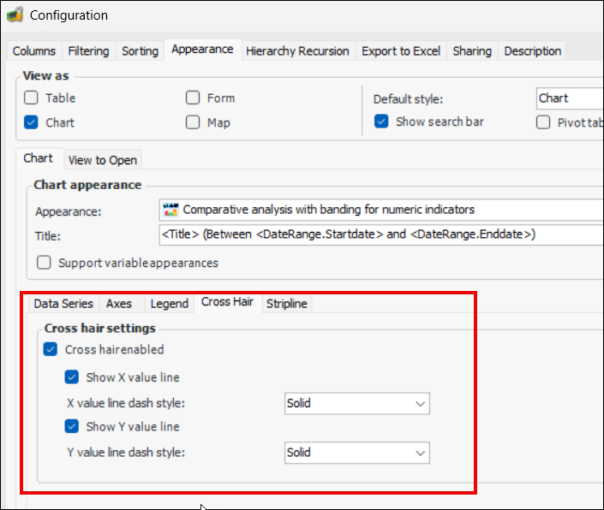The image size is (604, 510).
Task: Switch to the Filtering tab
Action: (x=88, y=51)
